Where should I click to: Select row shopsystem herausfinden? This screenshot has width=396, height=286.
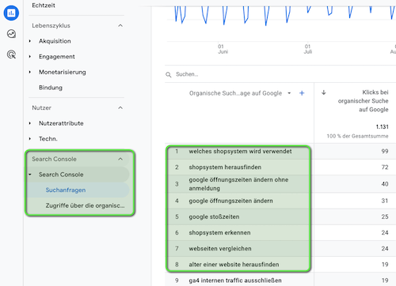[x=225, y=167]
